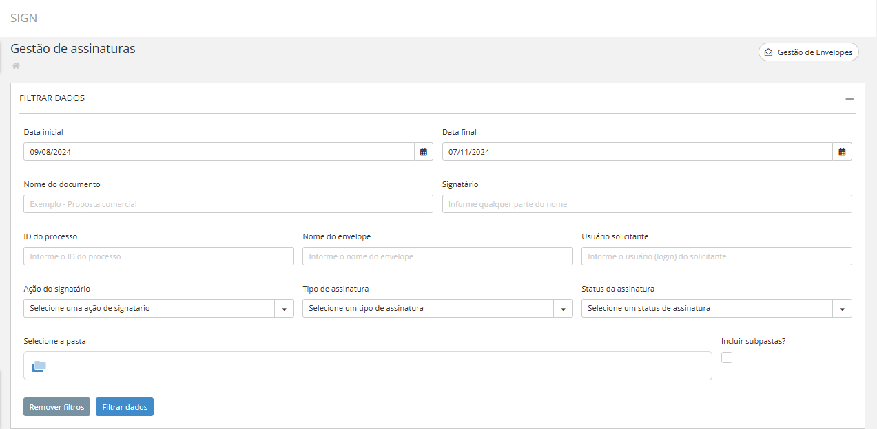Click the SIGN header title
The width and height of the screenshot is (877, 429).
[23, 18]
